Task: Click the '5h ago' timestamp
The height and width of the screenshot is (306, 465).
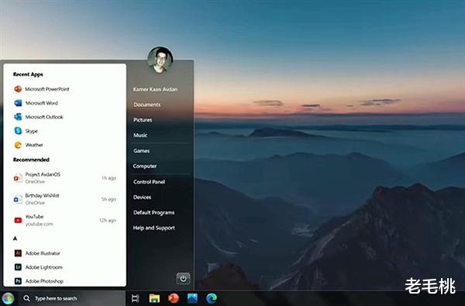Action: coord(108,199)
